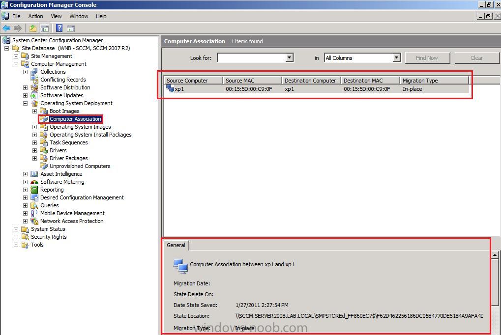This screenshot has width=501, height=335.
Task: Click the State Location path value
Action: click(x=359, y=316)
